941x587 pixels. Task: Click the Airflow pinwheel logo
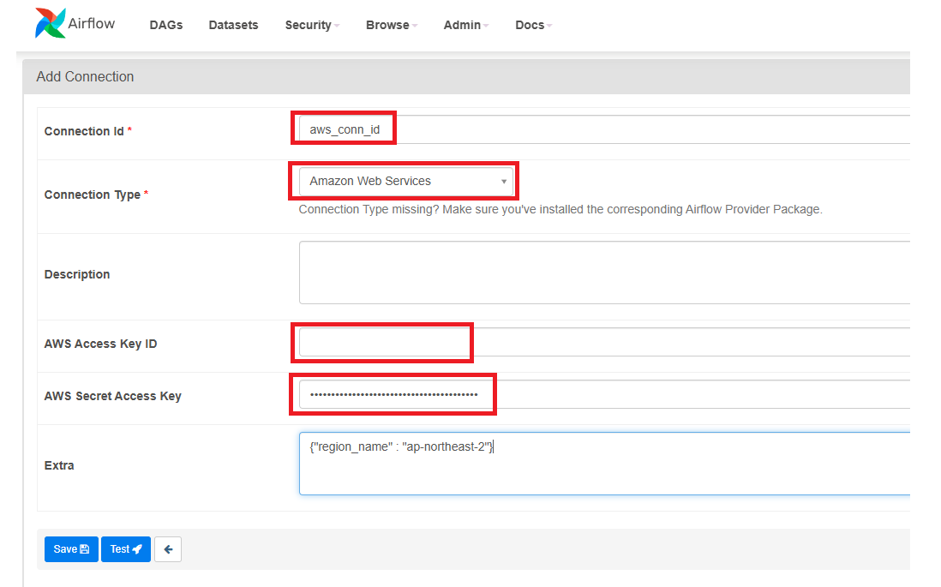(x=50, y=23)
